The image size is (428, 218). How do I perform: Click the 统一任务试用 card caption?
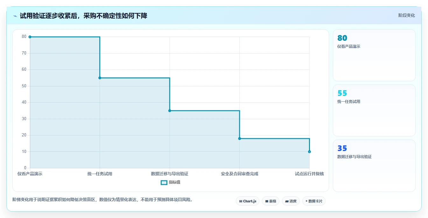349,102
